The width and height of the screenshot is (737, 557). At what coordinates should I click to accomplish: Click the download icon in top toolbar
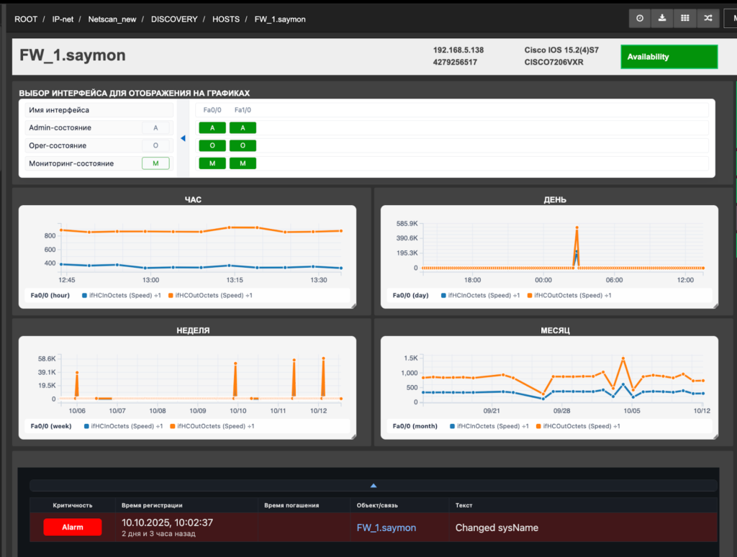point(662,19)
